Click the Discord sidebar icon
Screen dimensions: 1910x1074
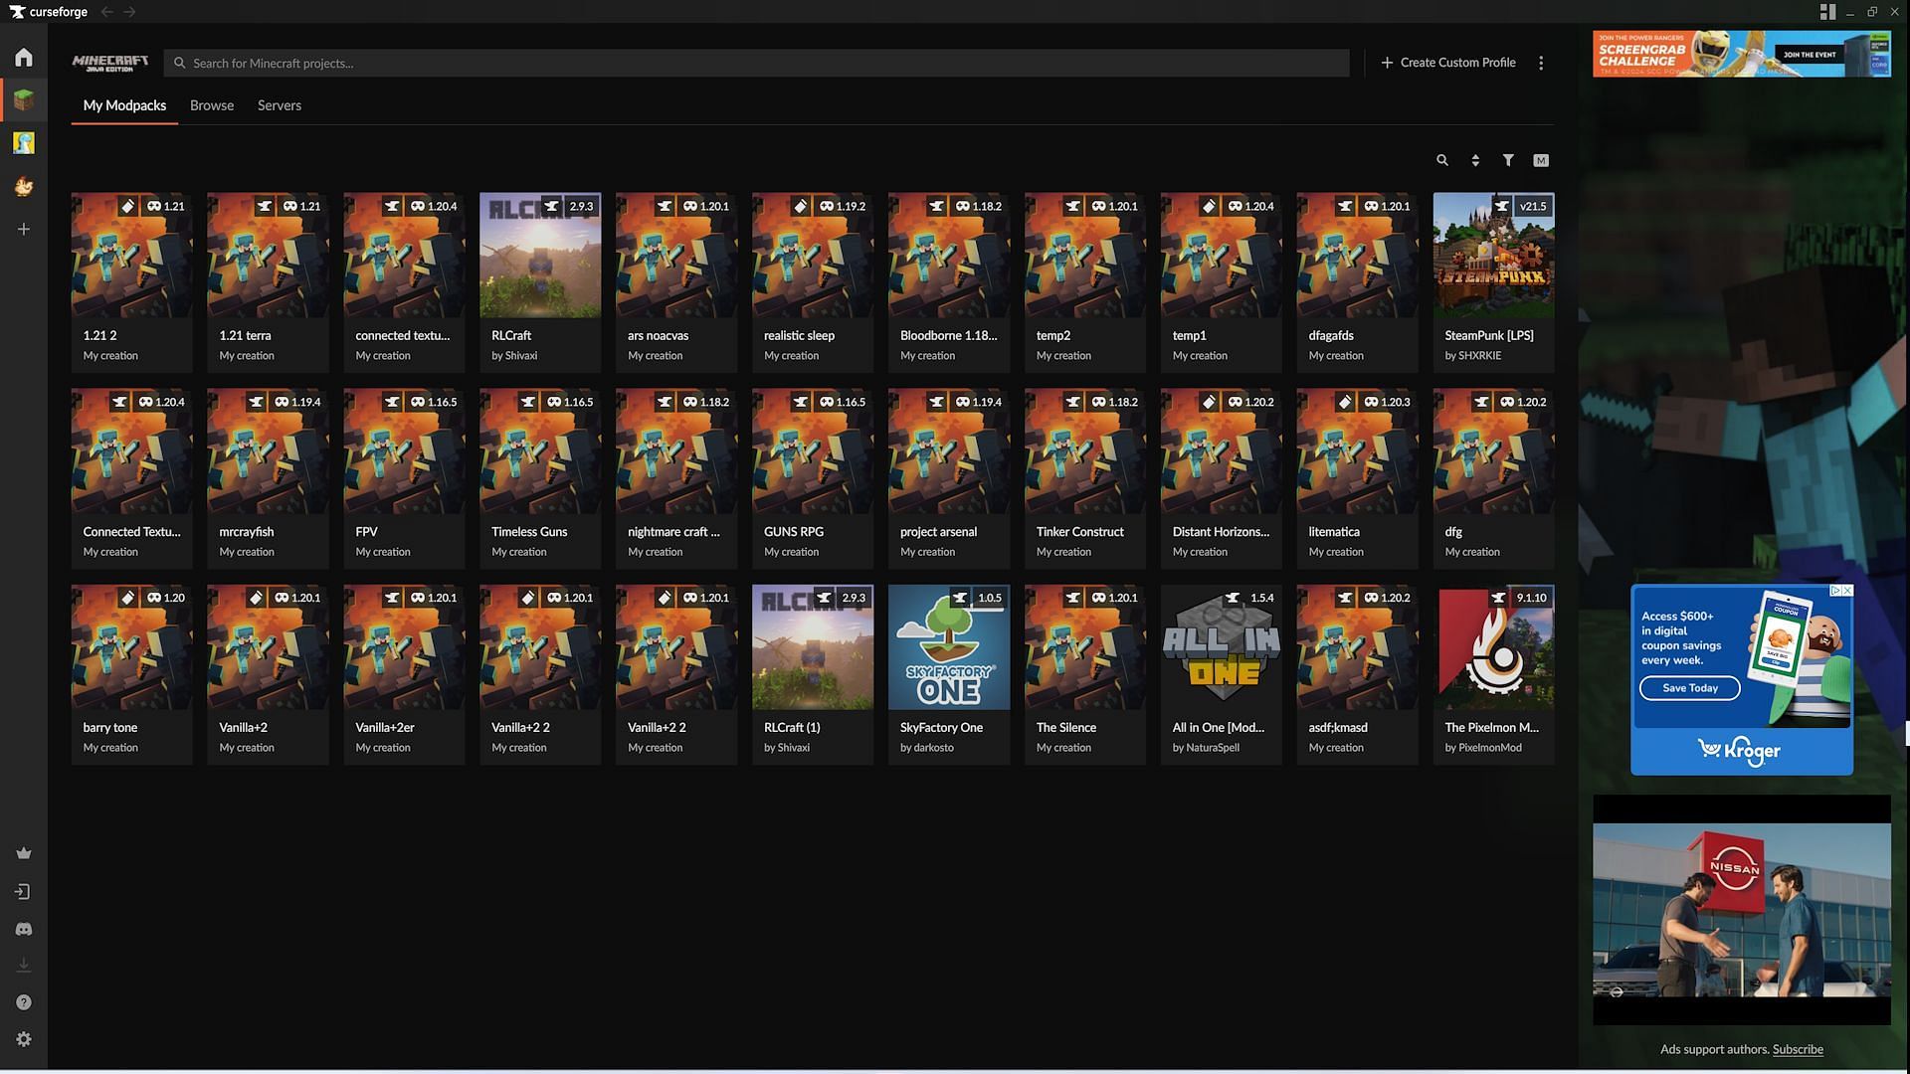coord(22,930)
